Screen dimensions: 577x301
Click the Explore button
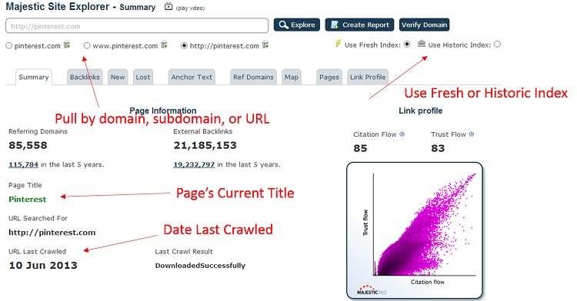point(297,25)
